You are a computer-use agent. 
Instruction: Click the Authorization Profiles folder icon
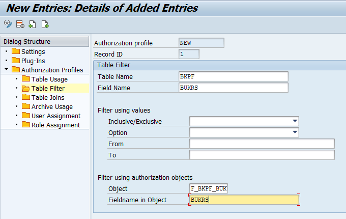click(x=16, y=70)
